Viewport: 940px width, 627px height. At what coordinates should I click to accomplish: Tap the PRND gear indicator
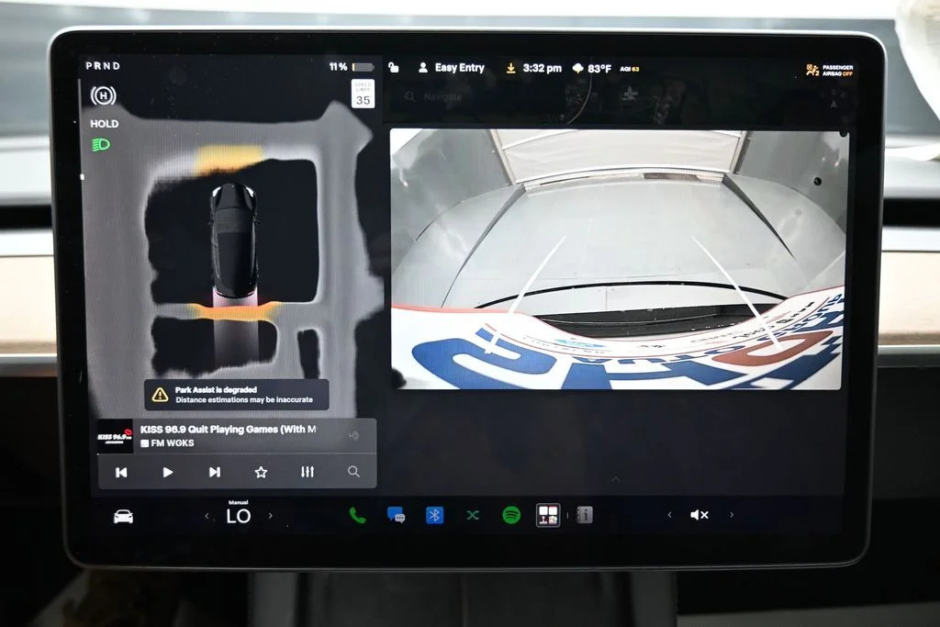tap(103, 66)
